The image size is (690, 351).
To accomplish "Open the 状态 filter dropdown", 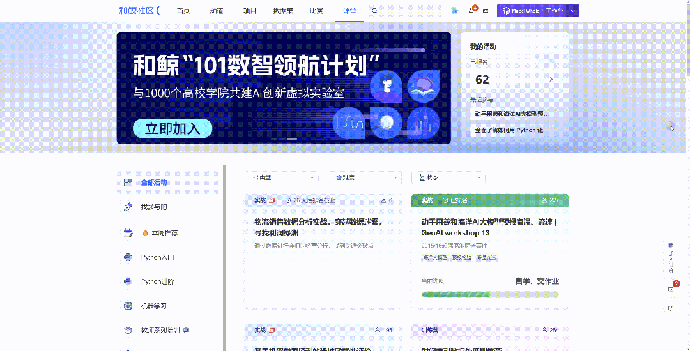I will (448, 177).
